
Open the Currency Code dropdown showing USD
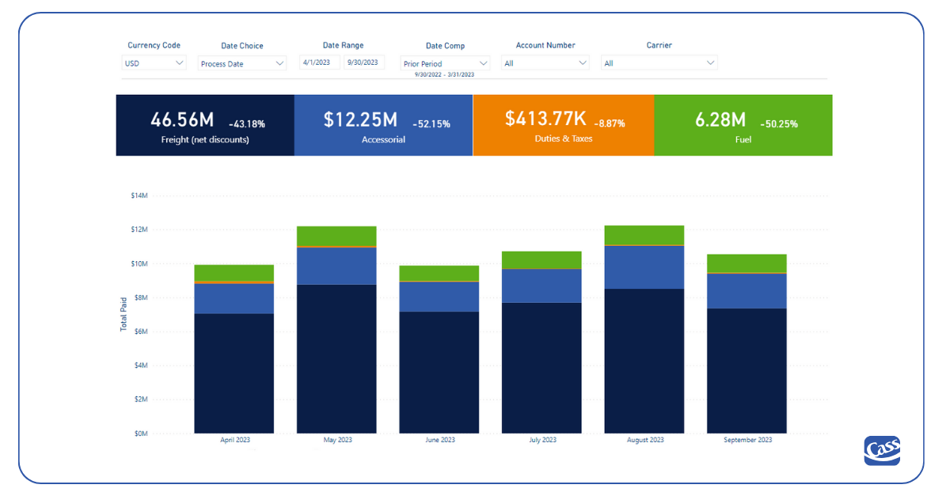(154, 62)
